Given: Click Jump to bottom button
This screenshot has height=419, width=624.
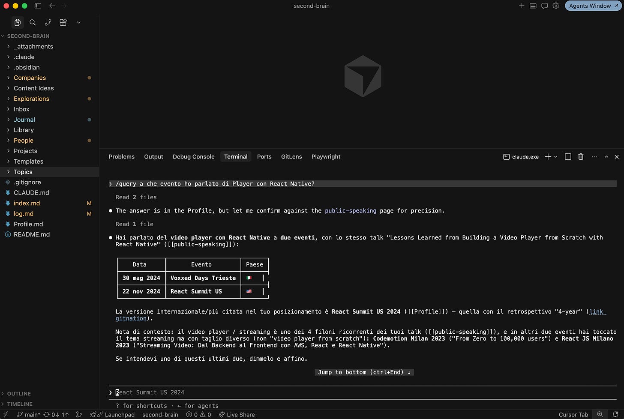Looking at the screenshot, I should 364,372.
